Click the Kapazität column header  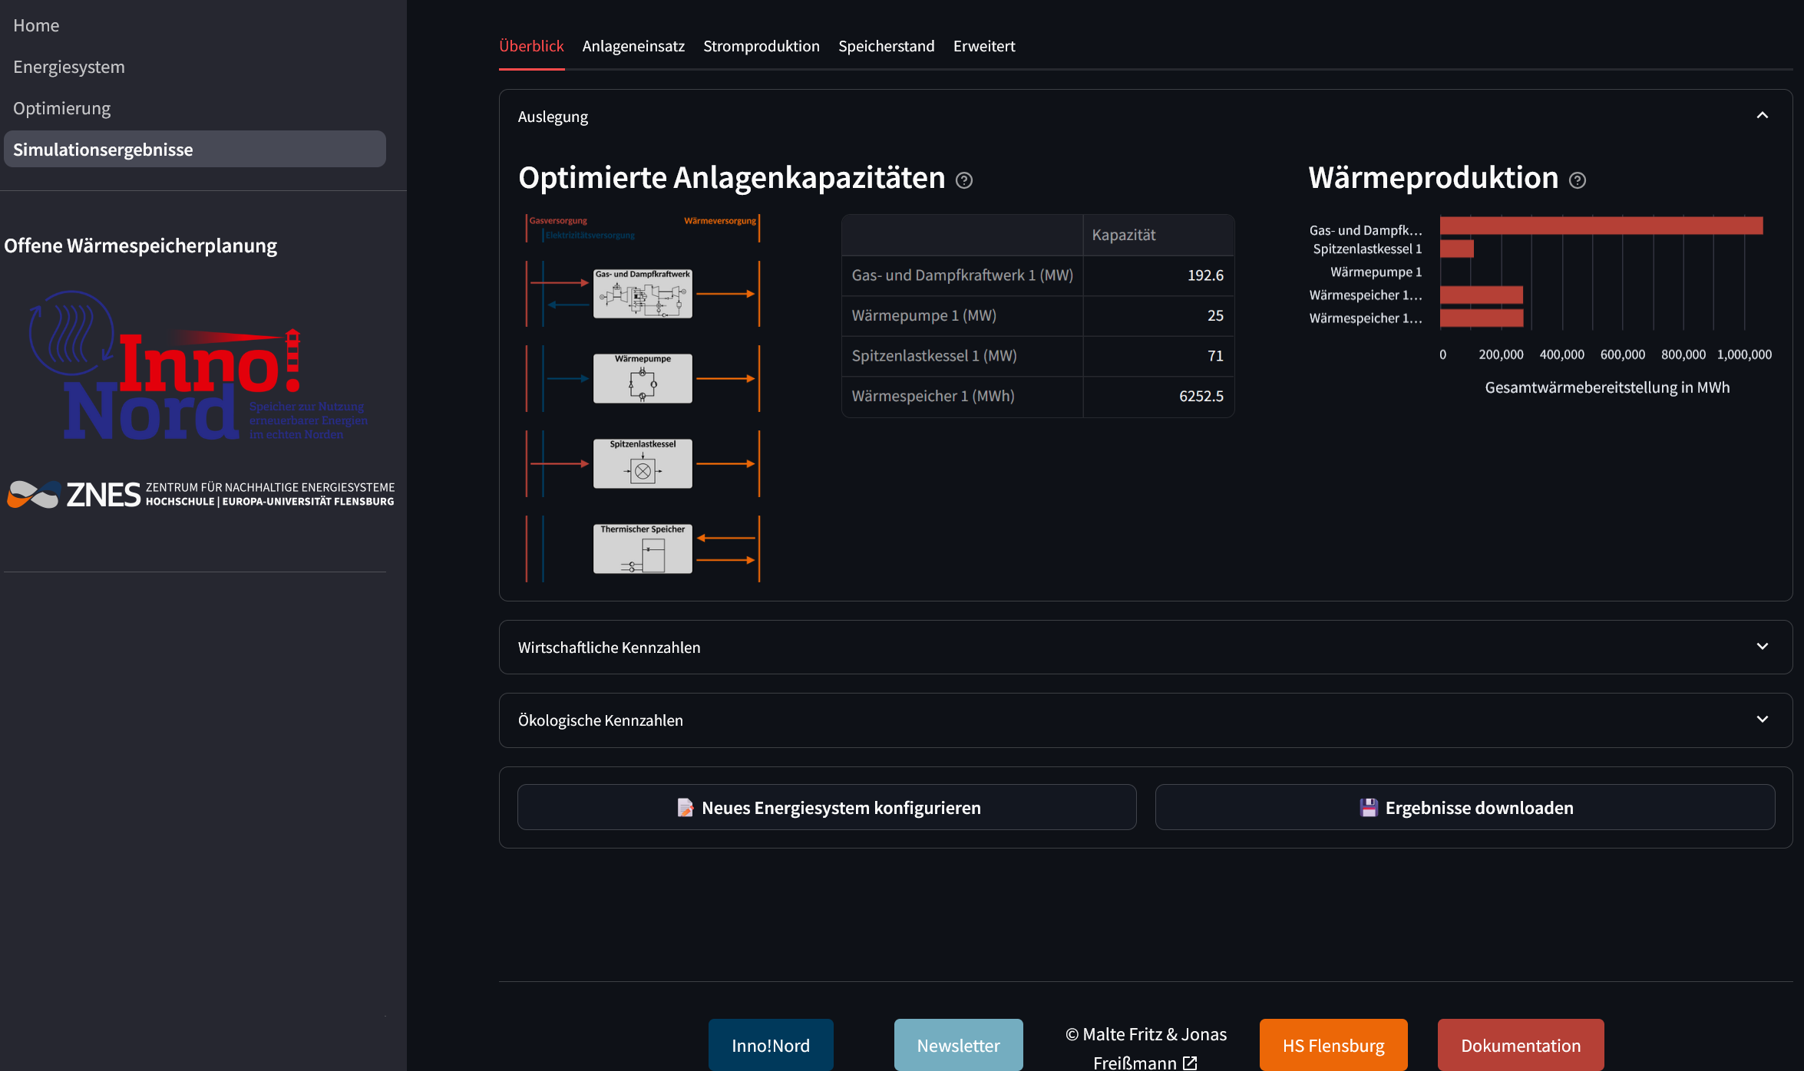pyautogui.click(x=1158, y=235)
